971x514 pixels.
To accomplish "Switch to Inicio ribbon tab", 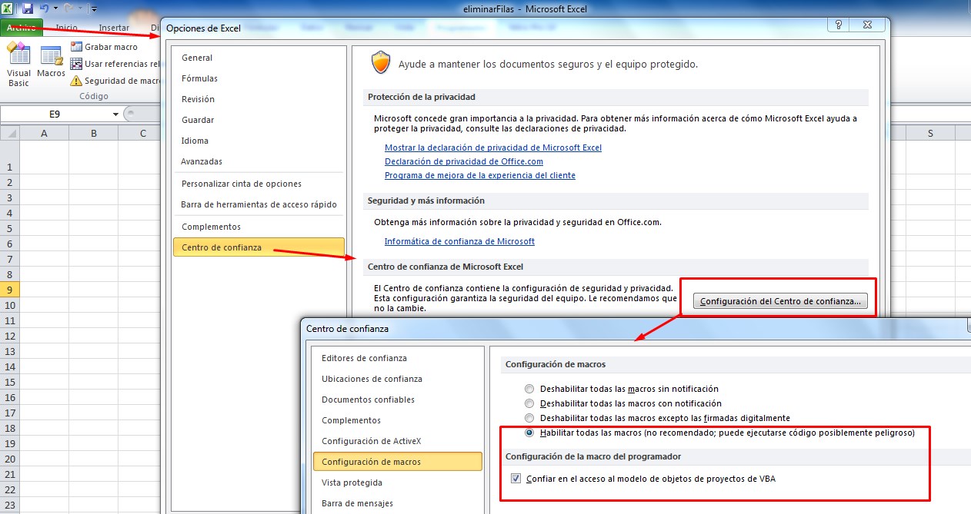I will [x=66, y=28].
